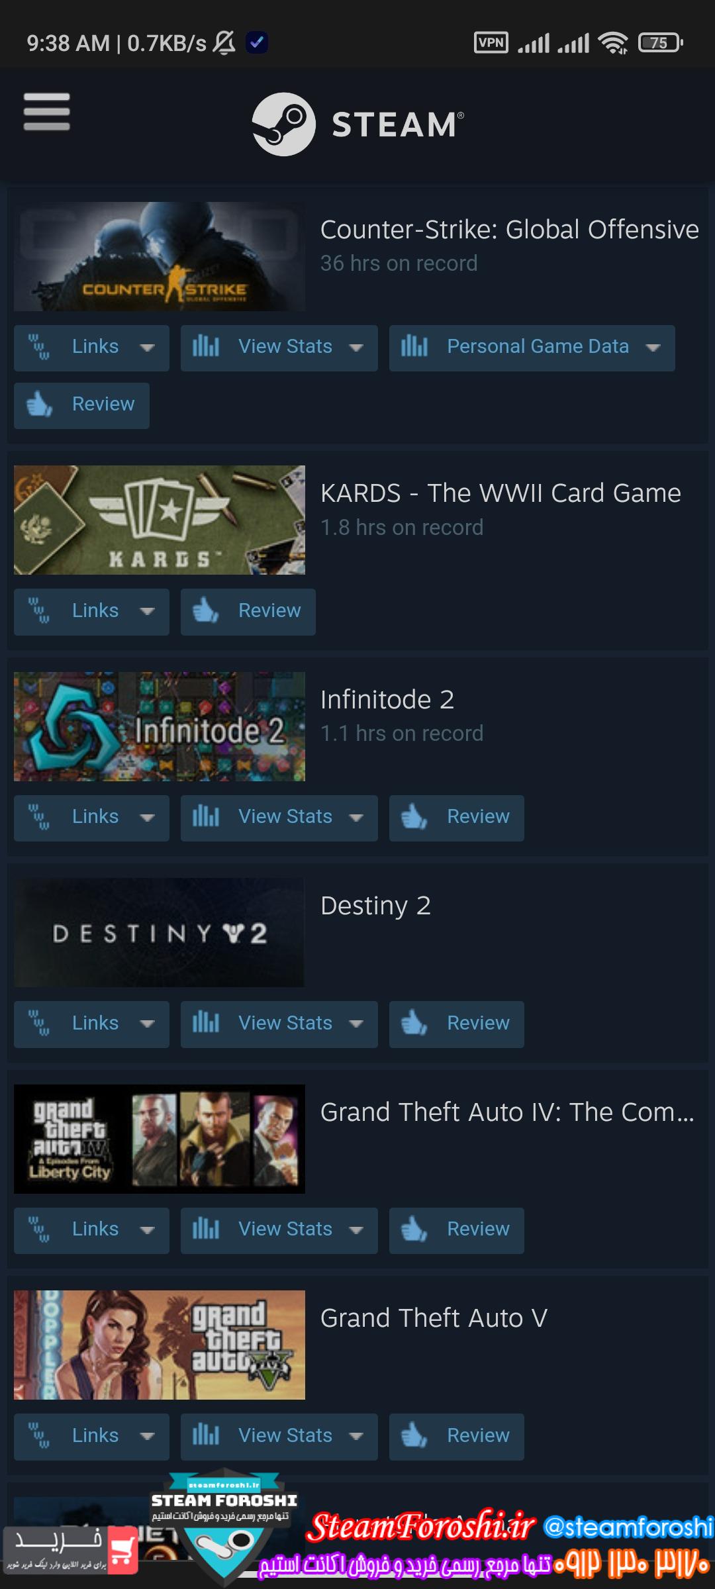This screenshot has height=1589, width=715.
Task: Click Personal Game Data chart icon
Action: tap(414, 346)
